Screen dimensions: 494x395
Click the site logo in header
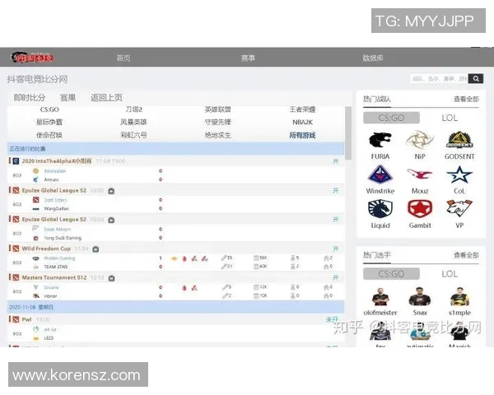click(x=31, y=58)
